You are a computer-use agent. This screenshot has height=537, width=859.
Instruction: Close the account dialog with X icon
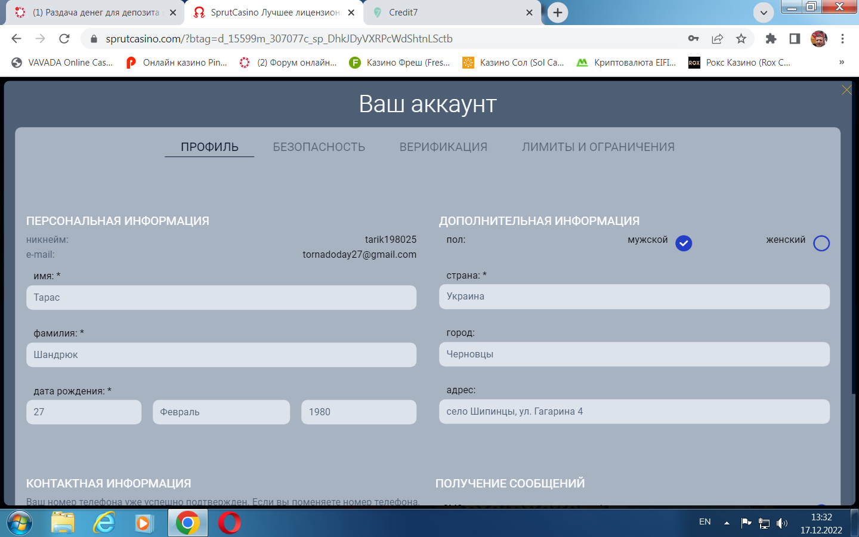coord(846,90)
